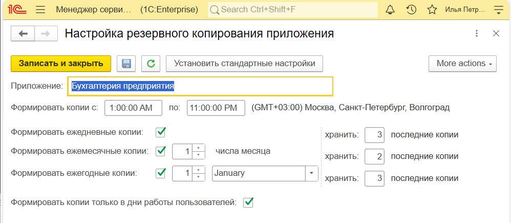This screenshot has height=223, width=511.
Task: Go back with the left arrow
Action: 23,34
